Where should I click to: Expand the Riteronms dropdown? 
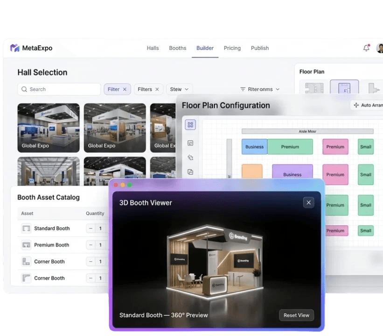pos(260,89)
